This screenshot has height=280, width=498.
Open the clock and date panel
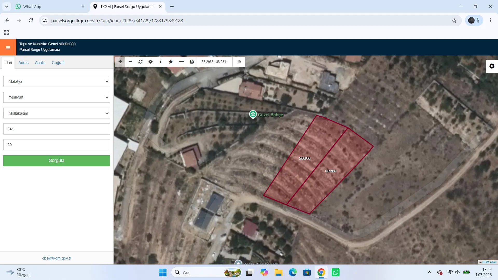(483, 272)
